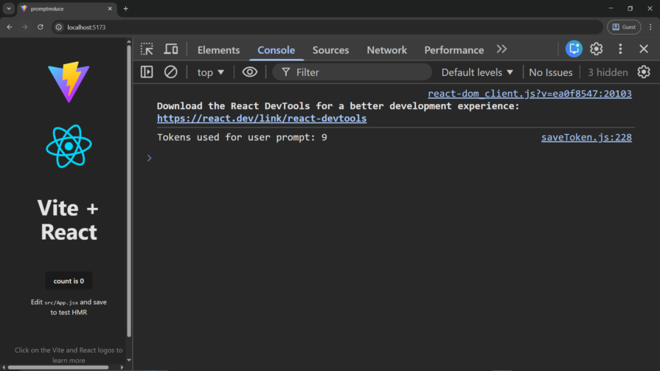Click the count is 0 button
The image size is (660, 371).
tap(69, 281)
